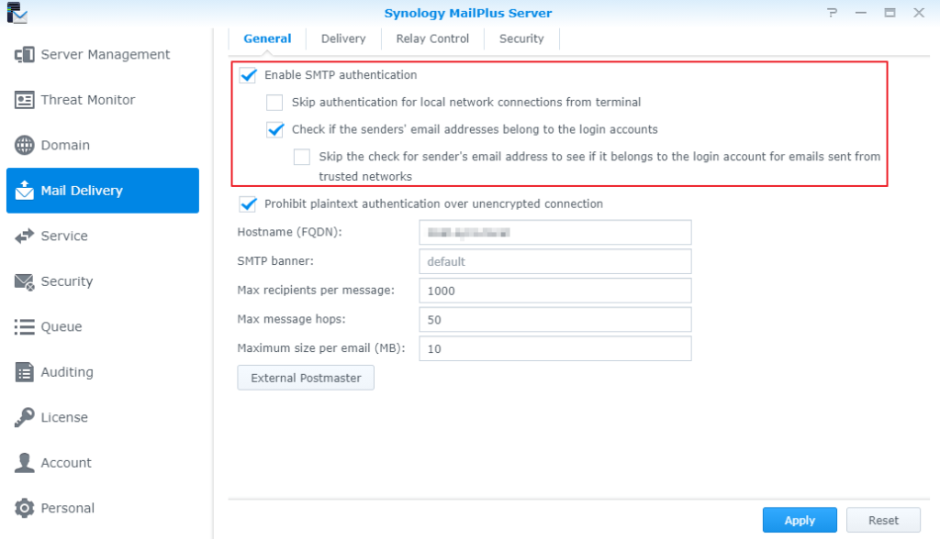Click the "Max recipients per message:" label
The image size is (940, 539).
click(316, 291)
